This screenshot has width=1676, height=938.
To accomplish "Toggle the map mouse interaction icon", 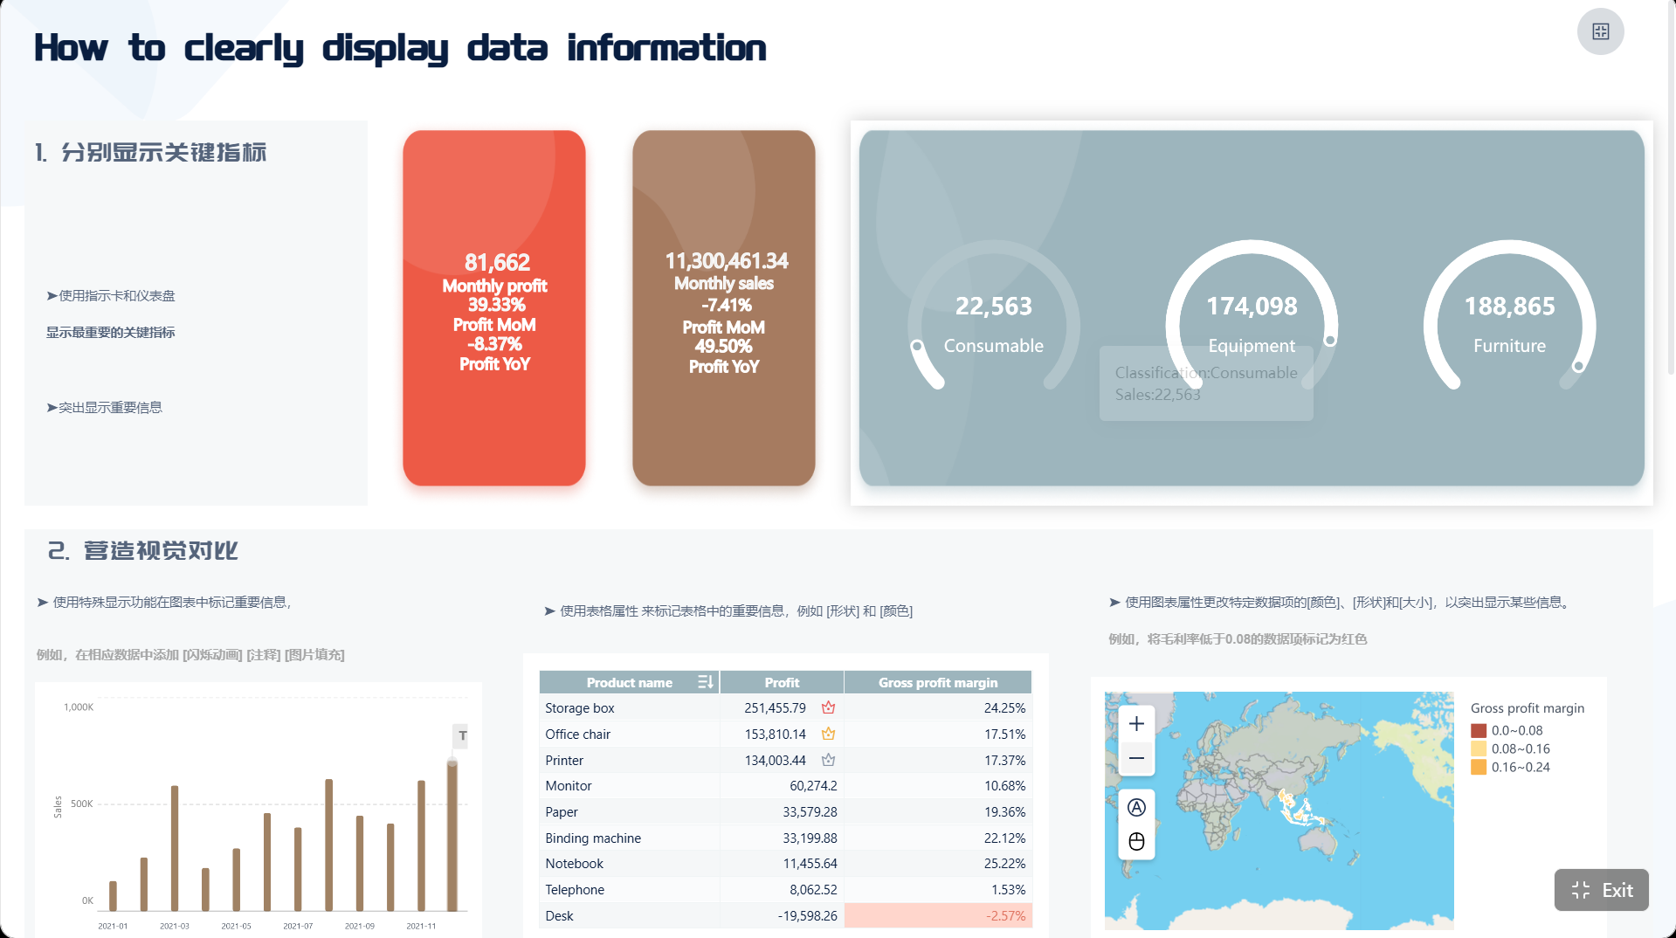I will click(1136, 841).
